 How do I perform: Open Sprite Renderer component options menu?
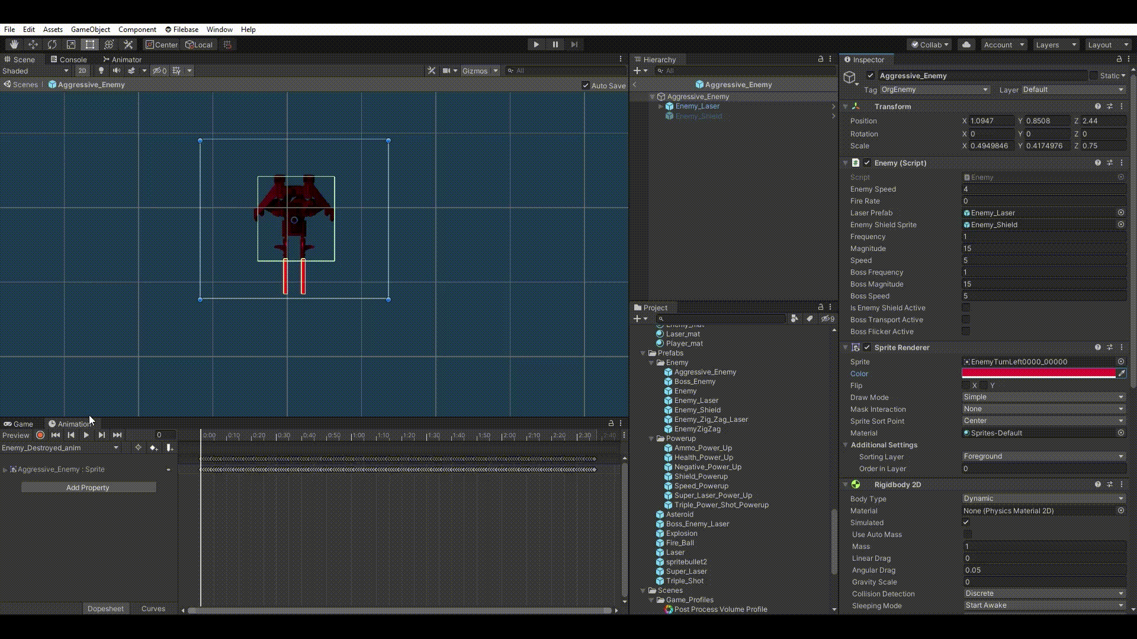(1122, 347)
